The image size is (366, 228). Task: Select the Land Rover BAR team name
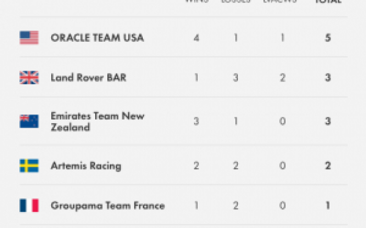[x=88, y=78]
